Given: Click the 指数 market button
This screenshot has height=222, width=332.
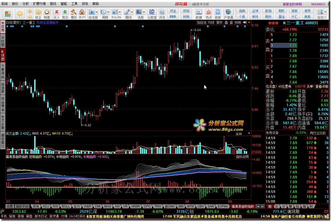Looking at the screenshot, I should click(x=242, y=11).
